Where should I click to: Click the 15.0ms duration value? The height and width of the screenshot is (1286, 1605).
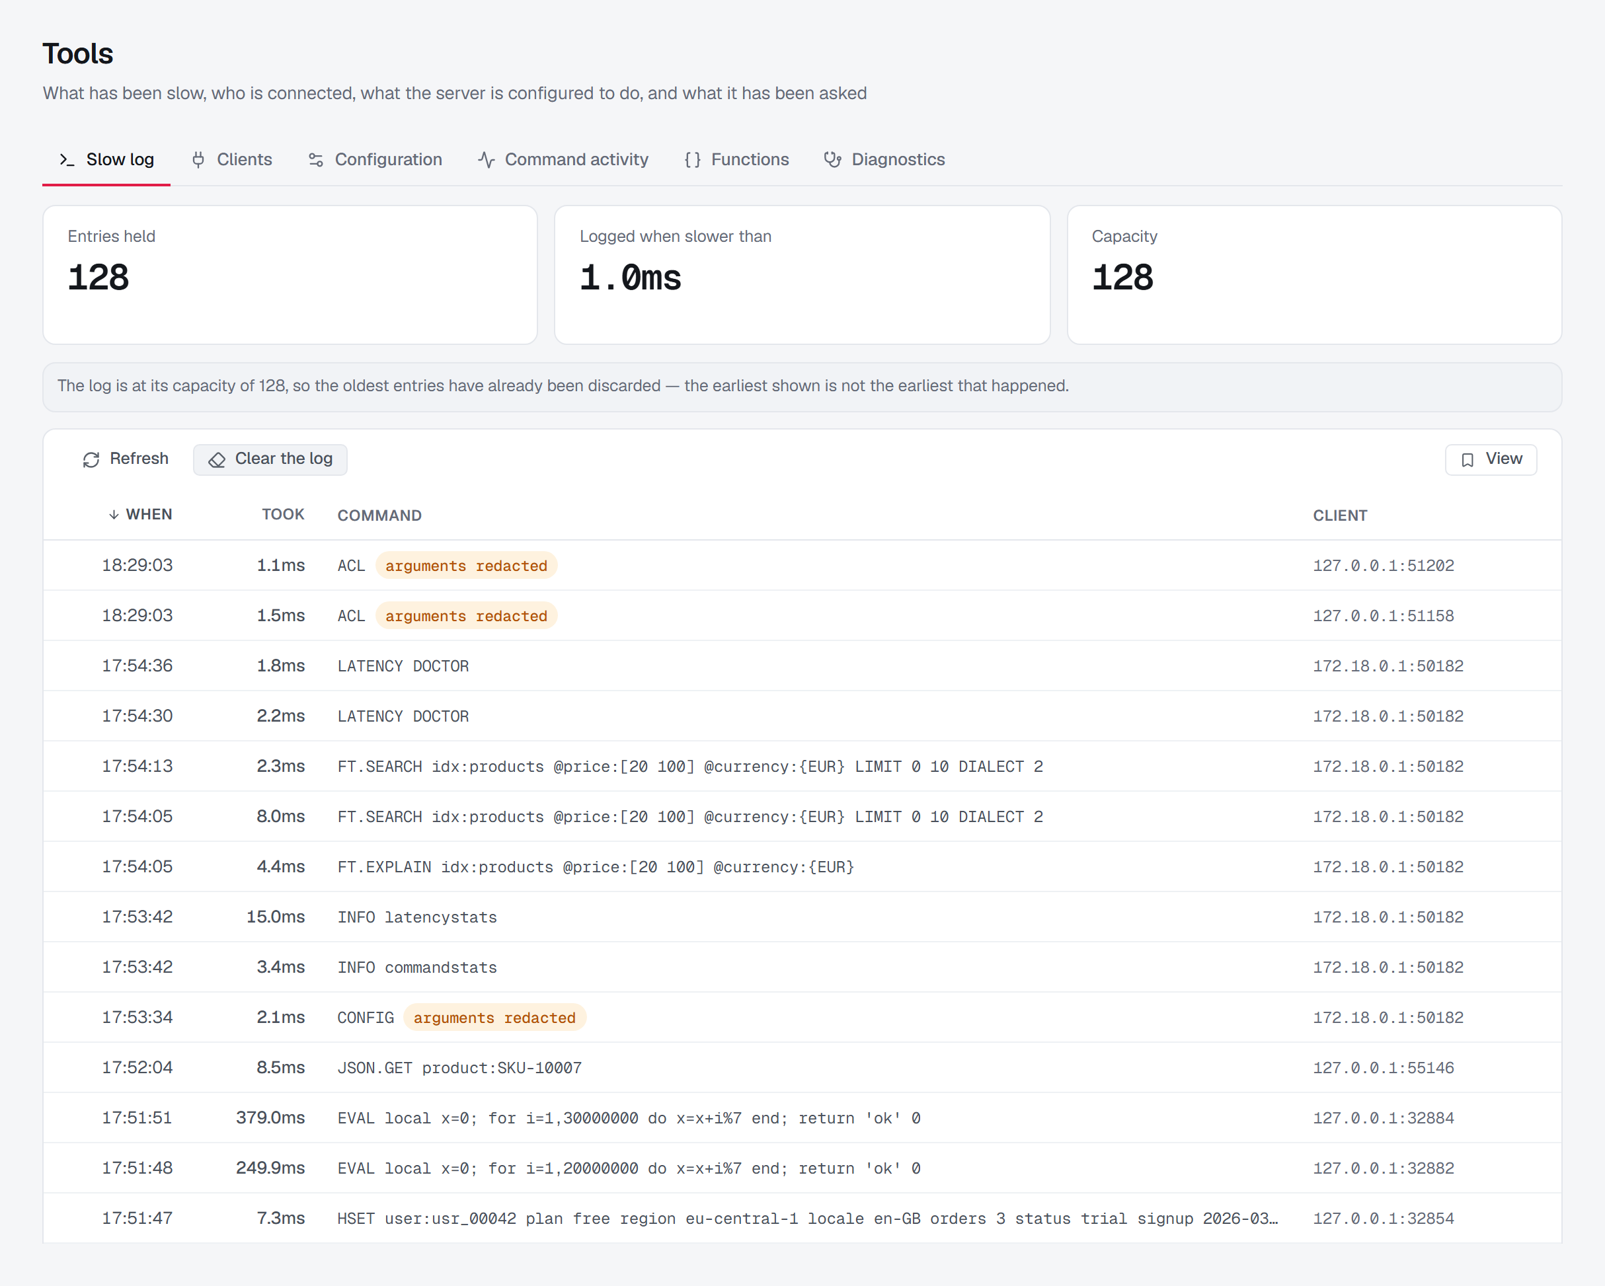pos(276,917)
